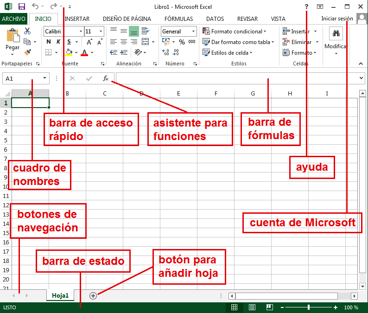
Task: Open help with question mark
Action: [x=306, y=6]
